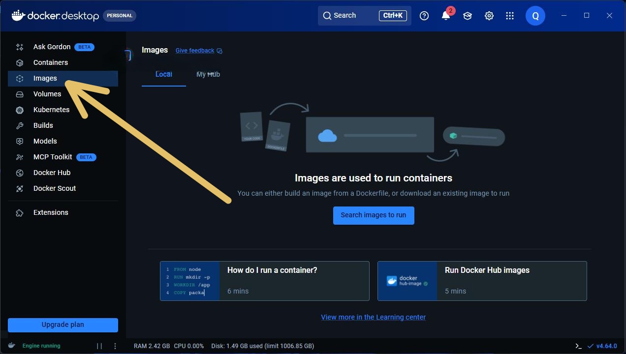Open the terminal icon in status bar

click(x=579, y=346)
